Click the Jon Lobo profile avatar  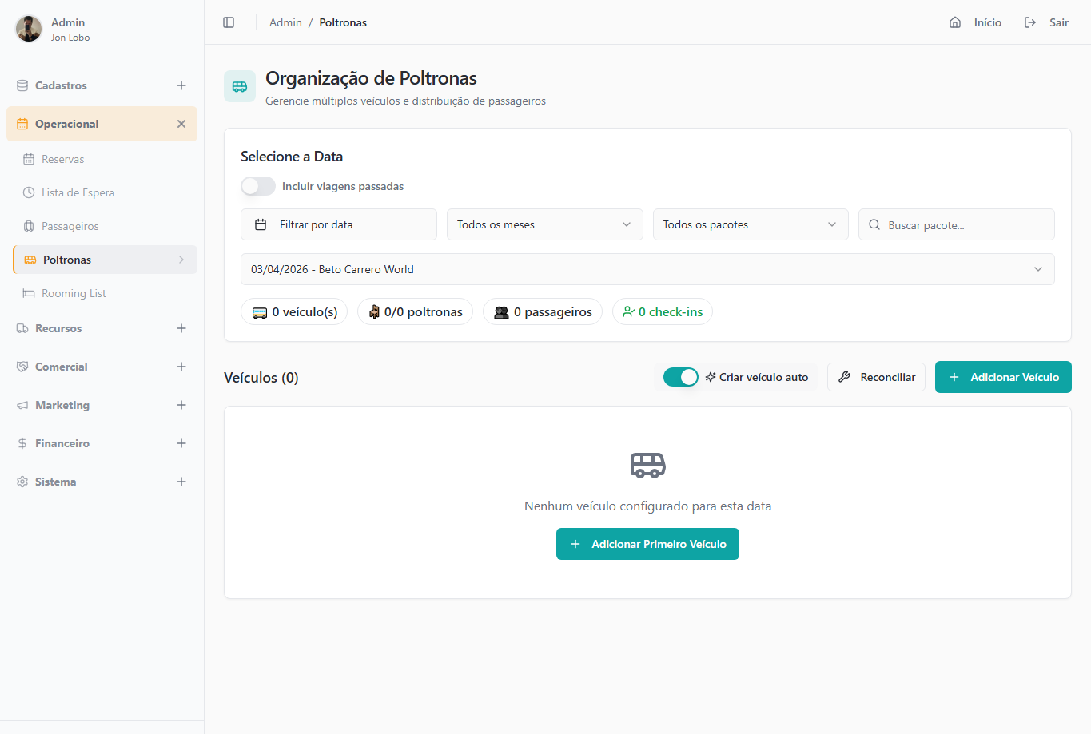click(29, 29)
